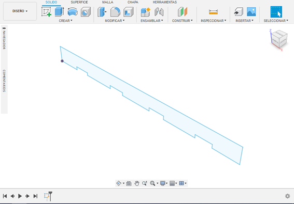294x204 pixels.
Task: Expand the NAVEGADOR panel arrows
Action: coord(4,28)
